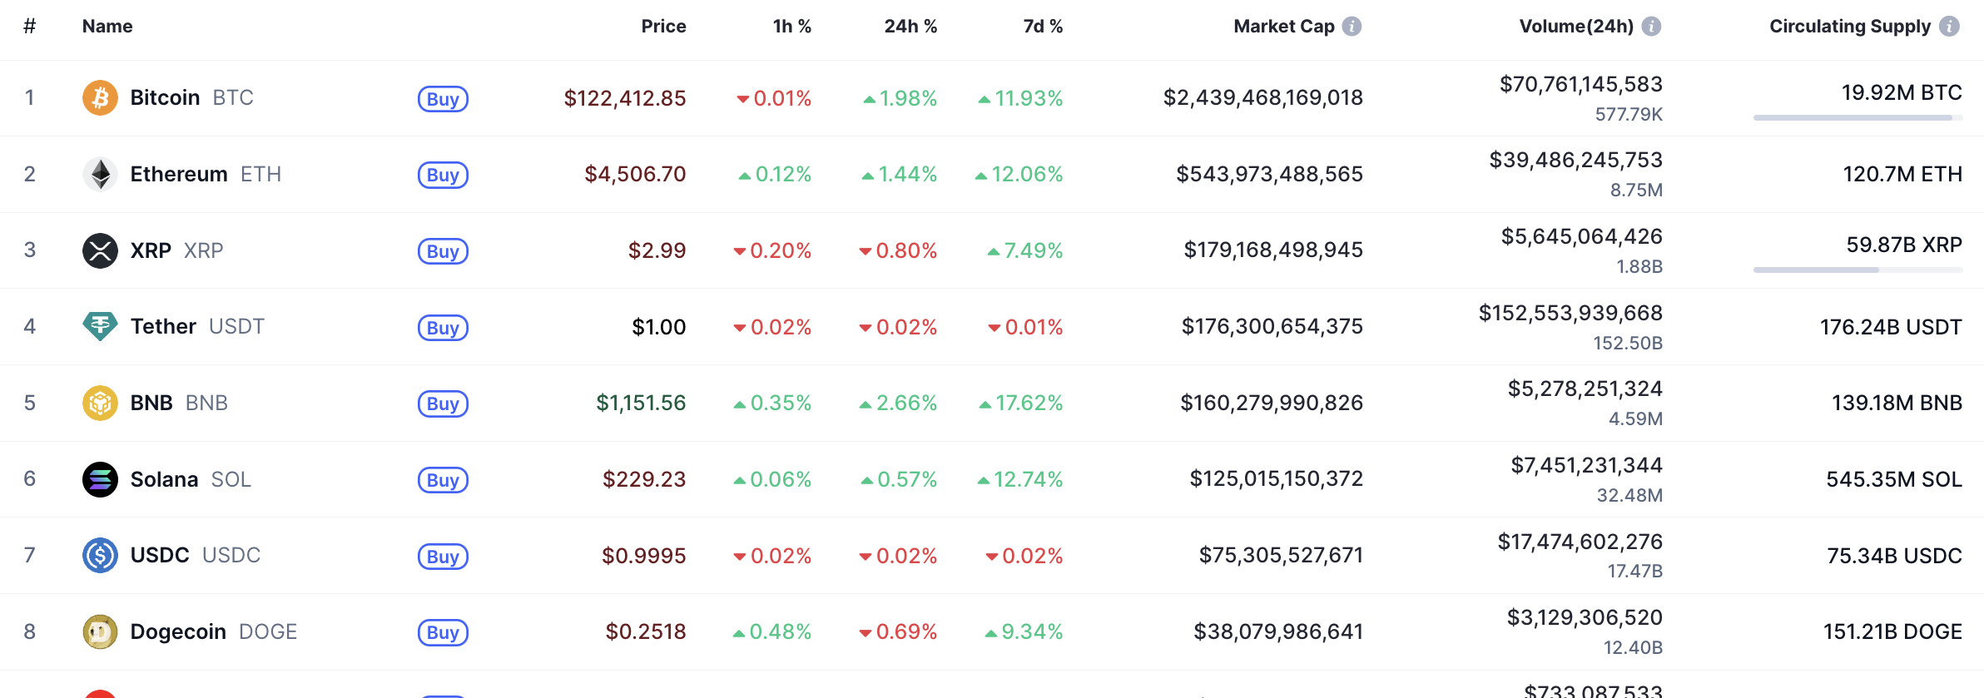Click the Ethereum diamond logo icon
Screen dimensions: 1984x698
click(100, 175)
